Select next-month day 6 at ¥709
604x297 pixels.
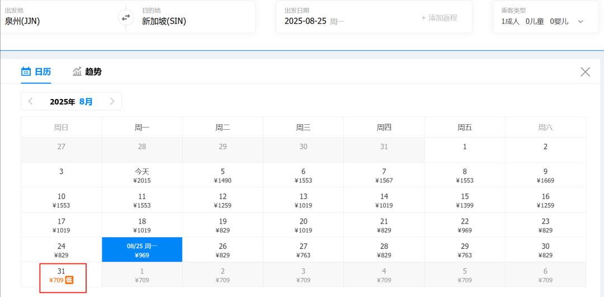point(545,275)
